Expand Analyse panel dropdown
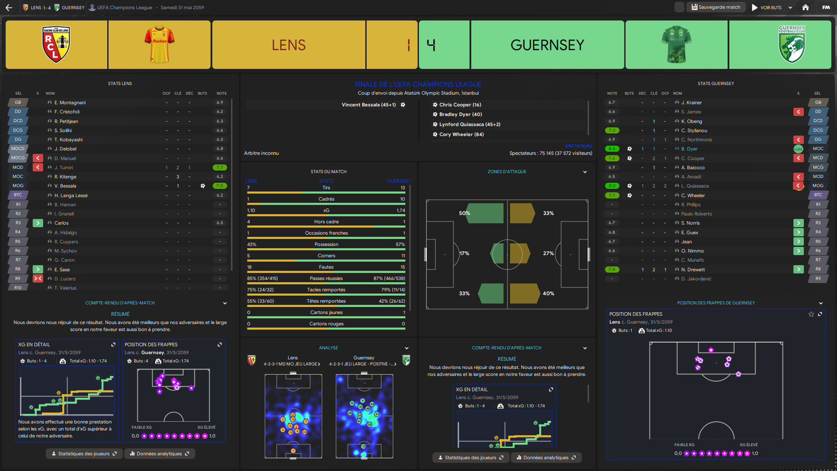 (407, 348)
